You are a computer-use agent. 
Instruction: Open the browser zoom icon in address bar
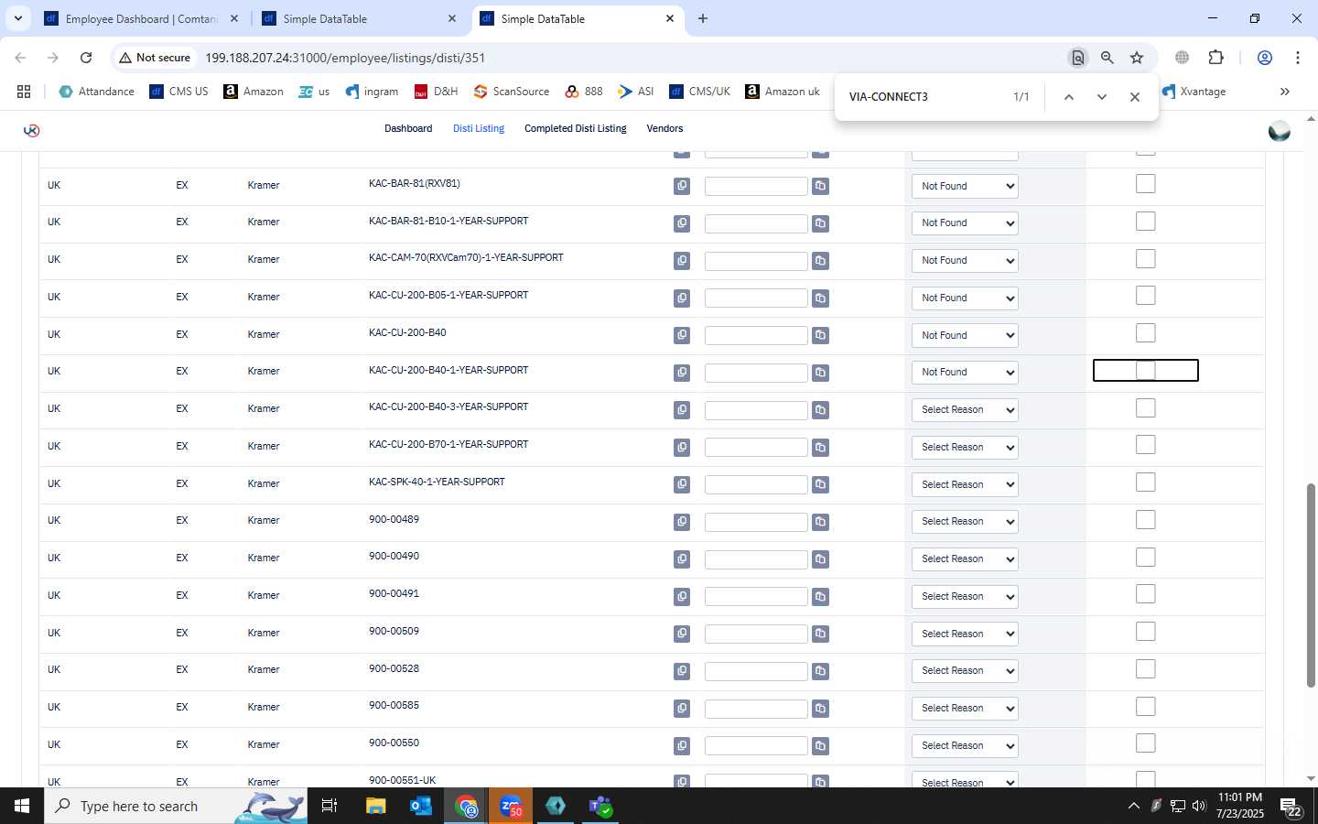[1107, 58]
